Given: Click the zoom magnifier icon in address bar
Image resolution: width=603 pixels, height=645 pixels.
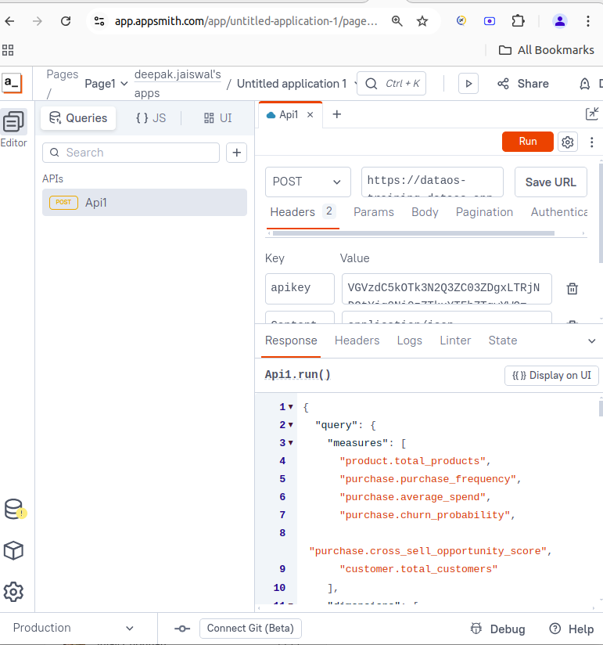Looking at the screenshot, I should coord(397,21).
